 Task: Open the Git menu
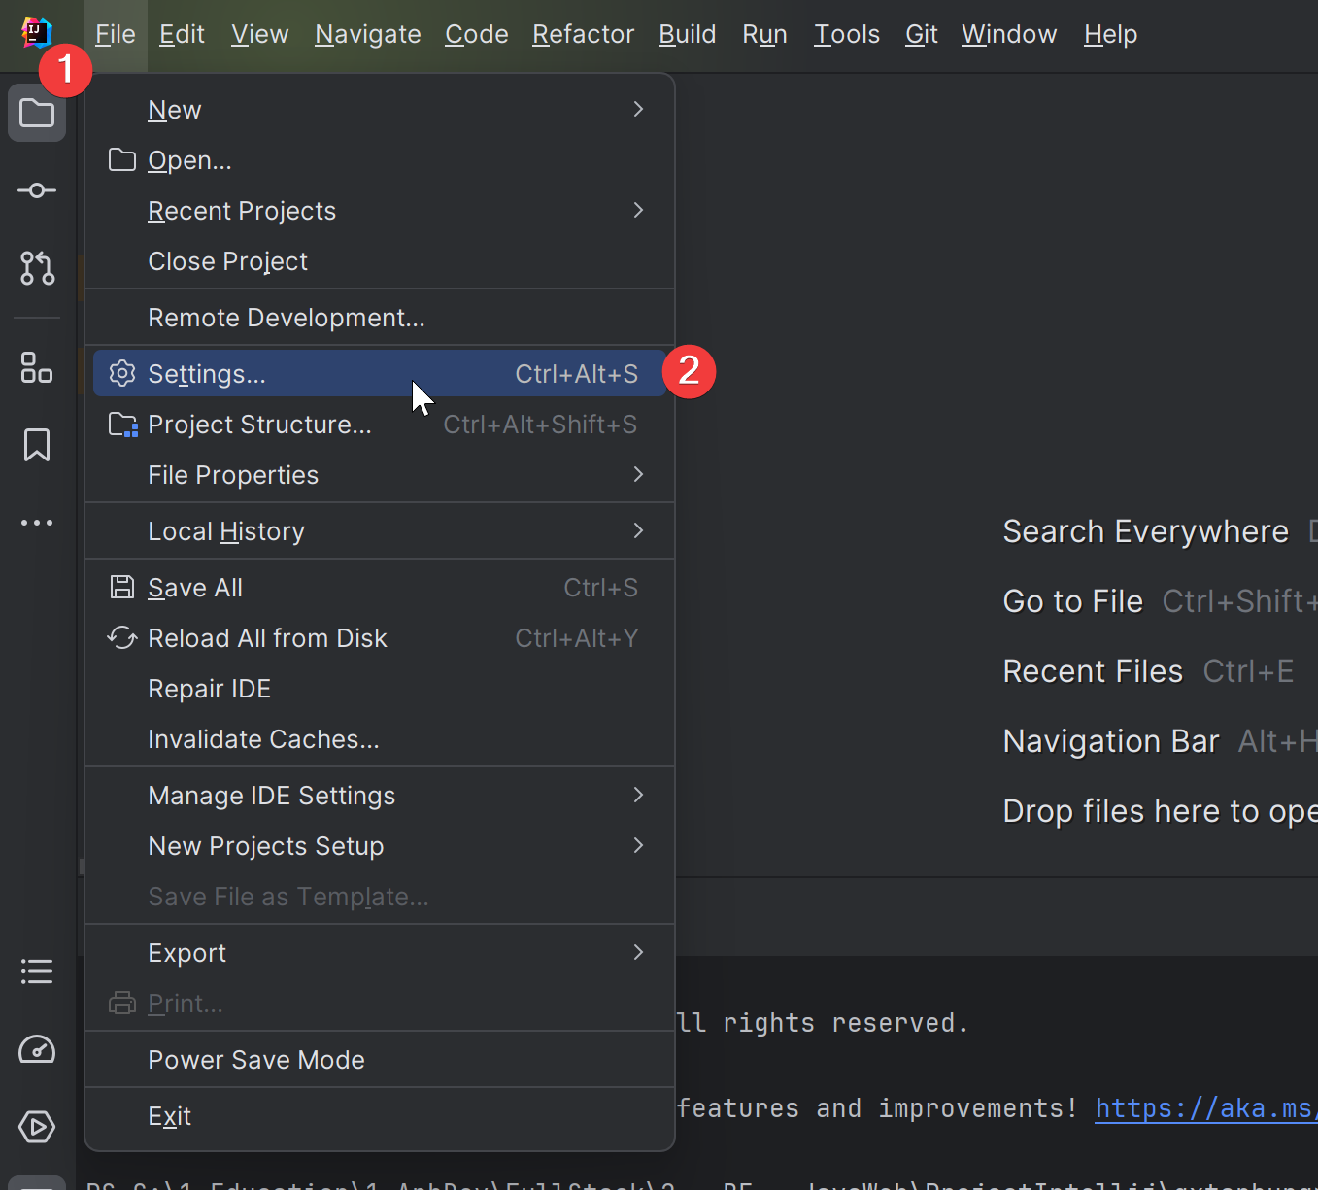[x=921, y=34]
